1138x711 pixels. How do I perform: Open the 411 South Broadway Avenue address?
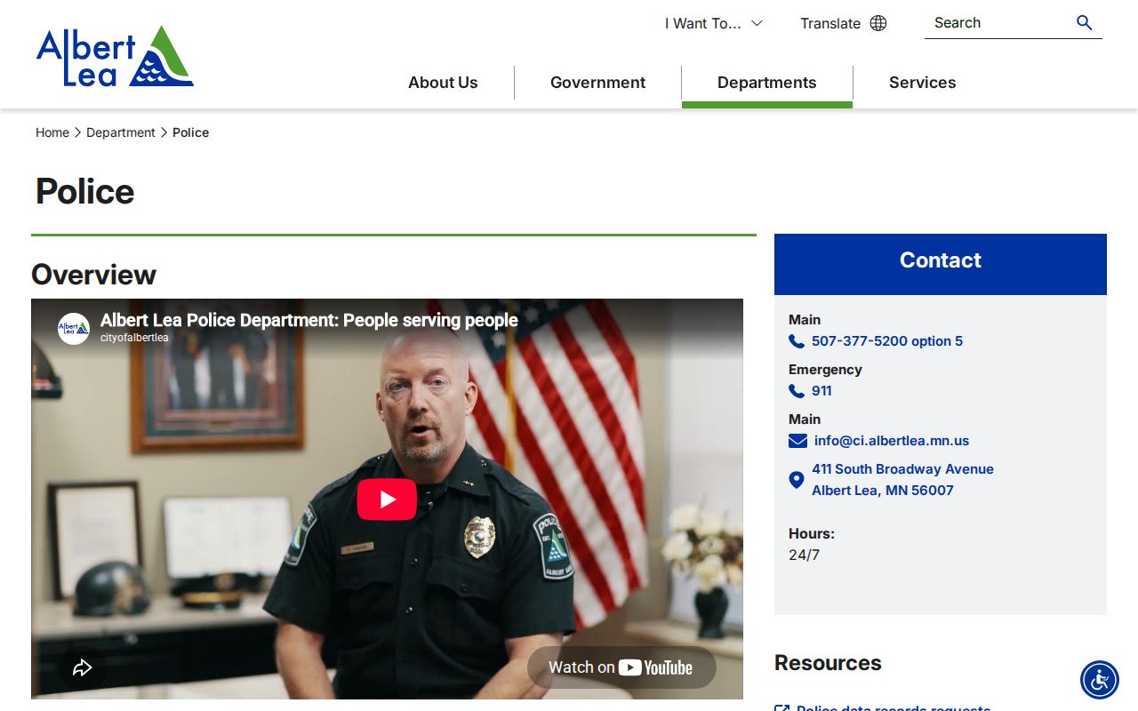pyautogui.click(x=902, y=480)
